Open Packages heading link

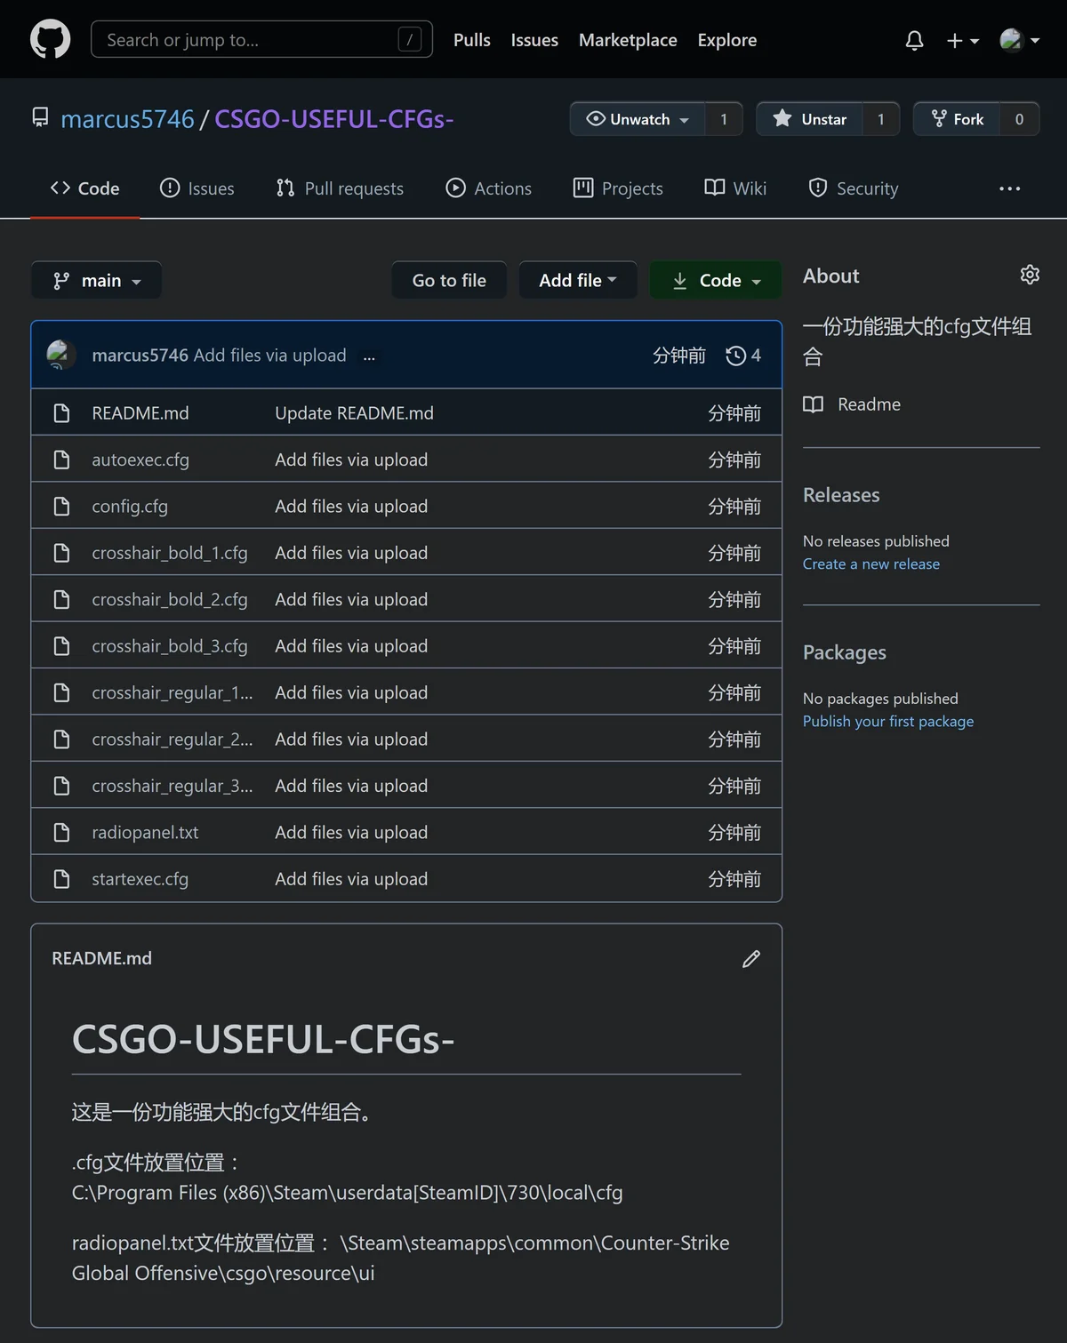click(x=845, y=652)
